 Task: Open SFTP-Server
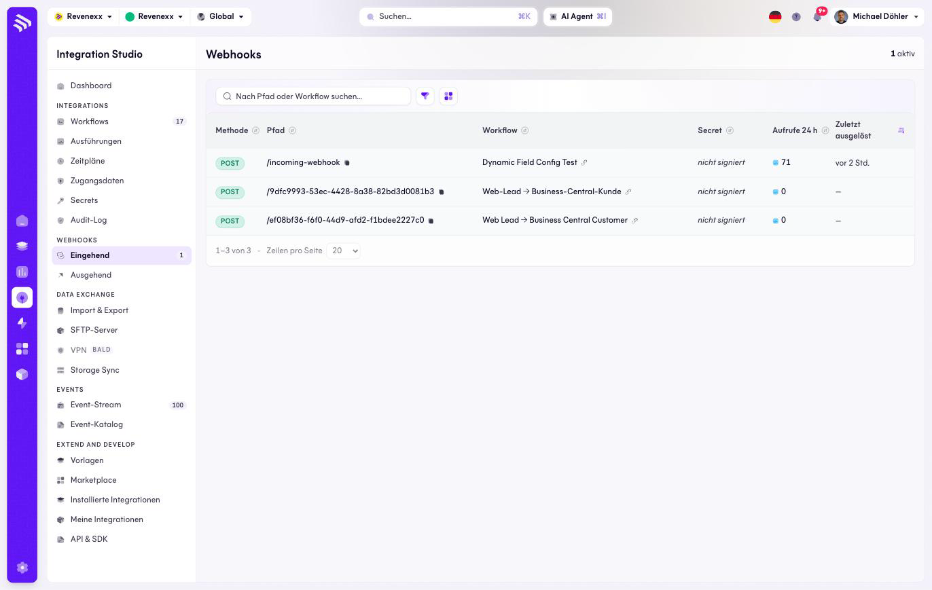click(122, 330)
